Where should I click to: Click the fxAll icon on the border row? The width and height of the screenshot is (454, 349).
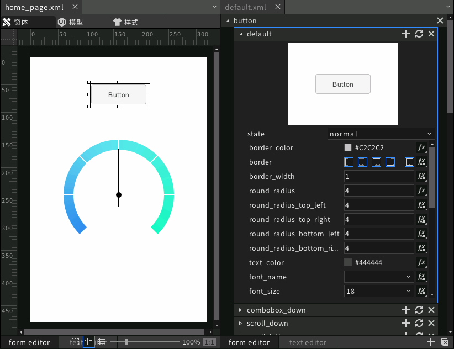pyautogui.click(x=421, y=162)
